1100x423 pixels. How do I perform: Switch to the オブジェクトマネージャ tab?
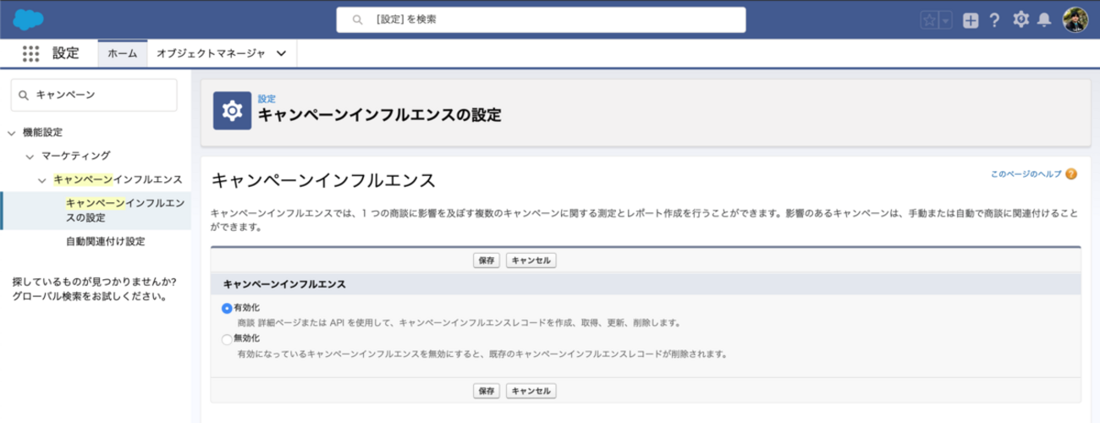[211, 53]
